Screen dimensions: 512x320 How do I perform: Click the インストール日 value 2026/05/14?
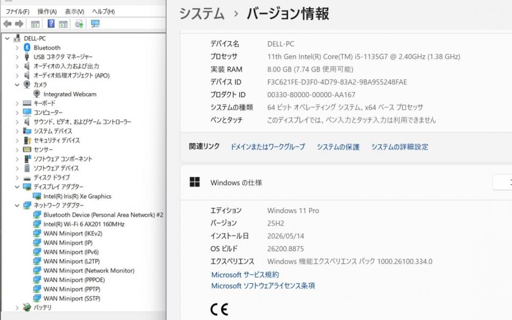[x=285, y=236]
